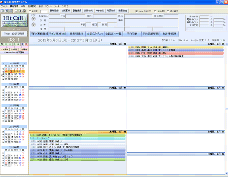The height and width of the screenshot is (177, 228).
Task: Click scroll-down arrow of schedule scrollbar
Action: (x=227, y=173)
